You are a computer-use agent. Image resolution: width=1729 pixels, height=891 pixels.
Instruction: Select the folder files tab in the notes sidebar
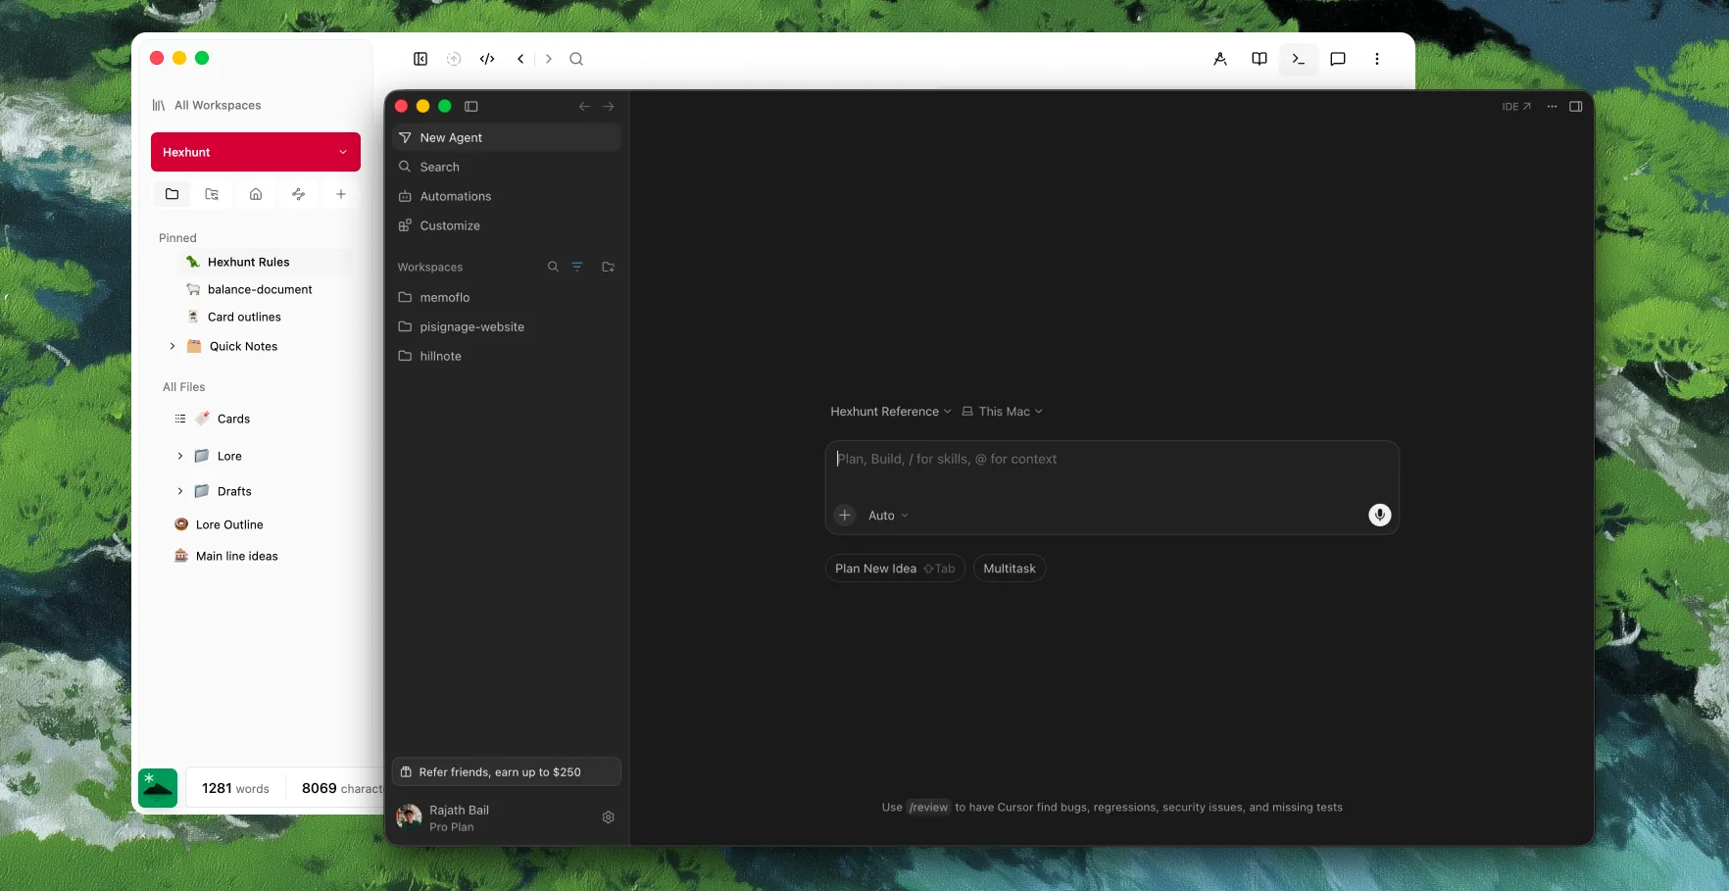(173, 194)
